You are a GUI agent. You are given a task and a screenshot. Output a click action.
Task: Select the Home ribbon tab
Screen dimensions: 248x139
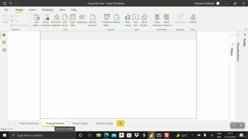19,10
